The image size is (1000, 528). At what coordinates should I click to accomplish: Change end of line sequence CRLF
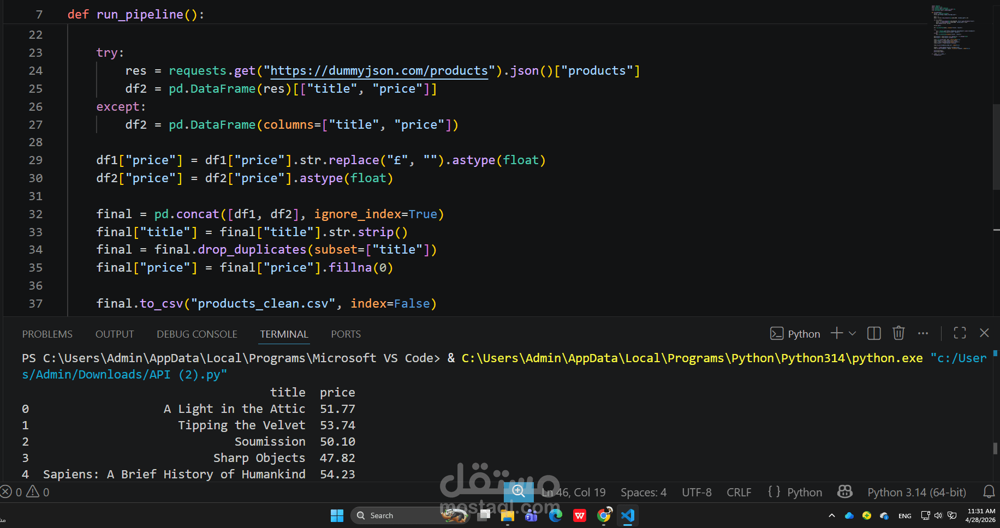[x=739, y=493]
